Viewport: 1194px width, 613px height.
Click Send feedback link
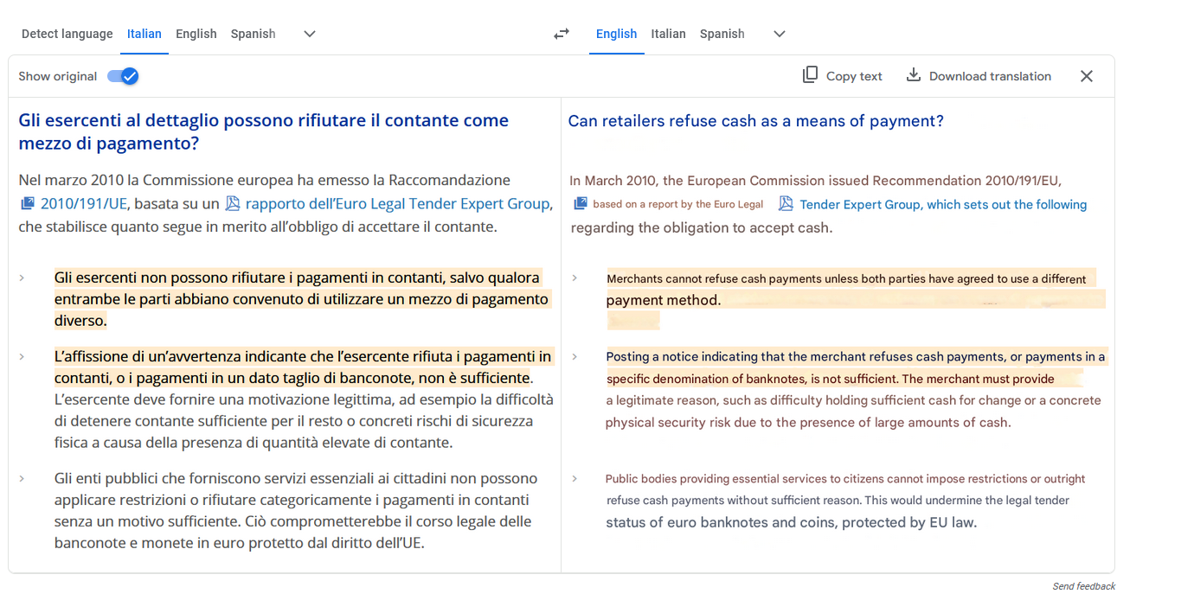tap(1083, 586)
